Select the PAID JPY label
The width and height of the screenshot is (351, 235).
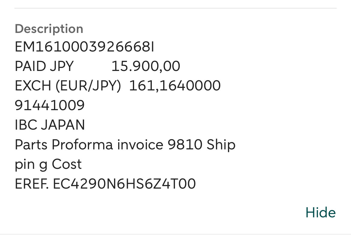(44, 66)
